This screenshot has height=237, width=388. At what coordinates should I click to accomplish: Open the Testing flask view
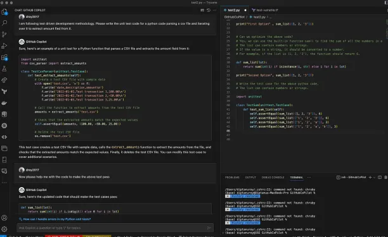(4, 69)
